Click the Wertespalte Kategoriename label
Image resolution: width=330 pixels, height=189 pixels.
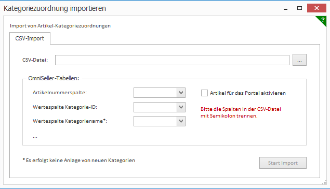70,121
